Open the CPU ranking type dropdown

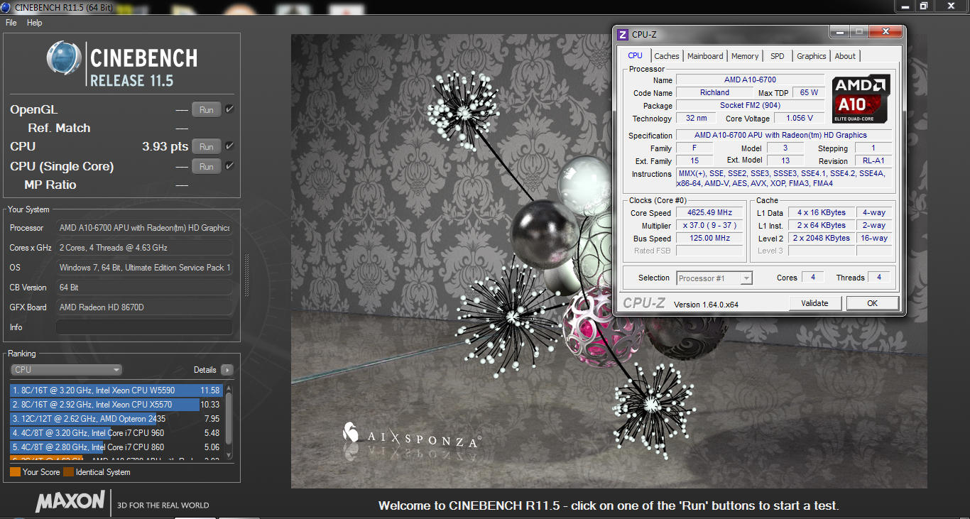click(x=66, y=370)
